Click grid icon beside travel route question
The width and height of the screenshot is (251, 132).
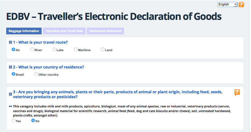tap(10, 42)
